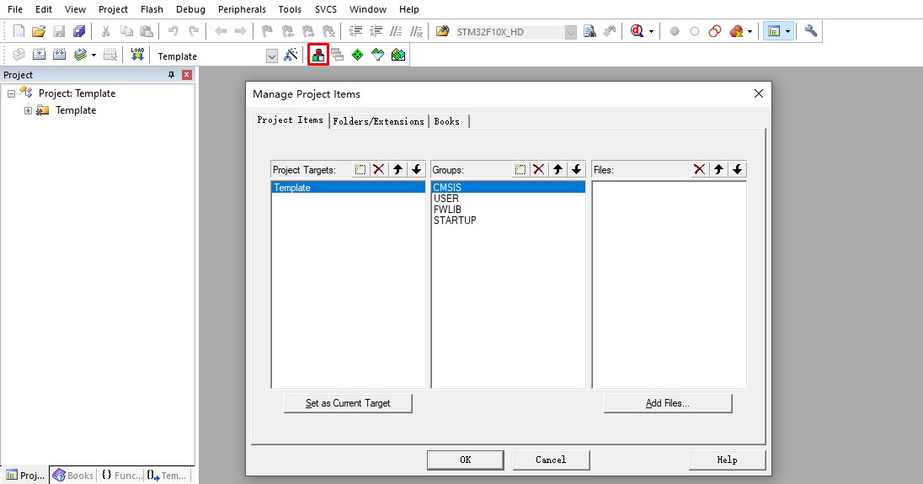Delete selected group with red X

(539, 169)
